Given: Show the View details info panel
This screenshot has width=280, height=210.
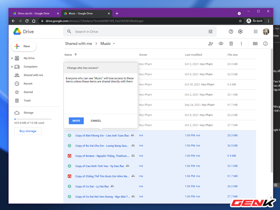Looking at the screenshot, I should [265, 44].
